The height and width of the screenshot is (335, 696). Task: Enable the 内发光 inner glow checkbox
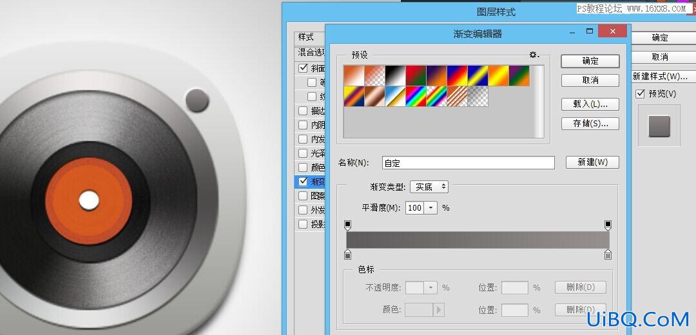pyautogui.click(x=303, y=139)
